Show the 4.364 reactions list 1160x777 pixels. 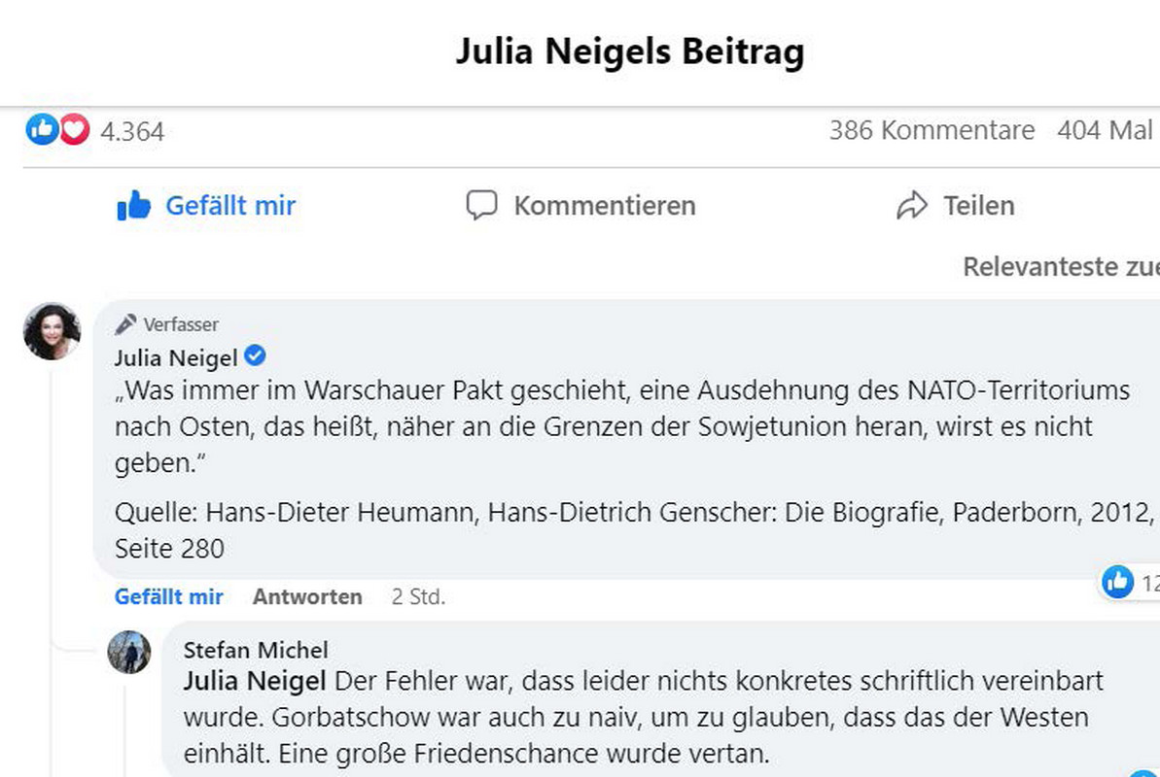click(132, 130)
